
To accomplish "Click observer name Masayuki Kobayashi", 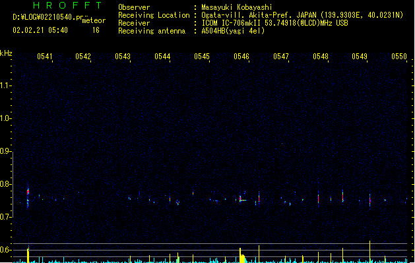I will [x=237, y=7].
